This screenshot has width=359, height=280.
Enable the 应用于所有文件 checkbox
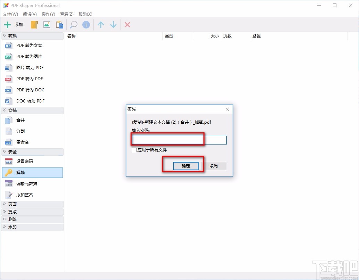(134, 150)
